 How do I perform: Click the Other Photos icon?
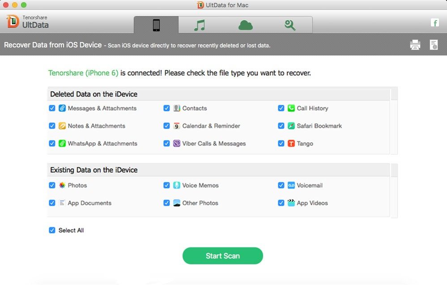177,203
